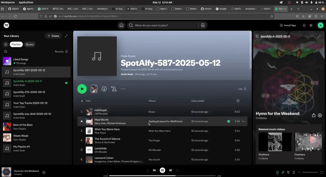The image size is (326, 177).
Task: Open more options for the playlist
Action: (x=123, y=89)
